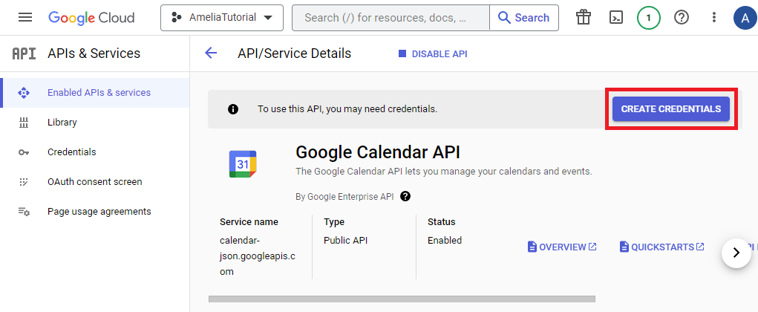Open the hamburger navigation menu
This screenshot has width=758, height=312.
tap(25, 18)
